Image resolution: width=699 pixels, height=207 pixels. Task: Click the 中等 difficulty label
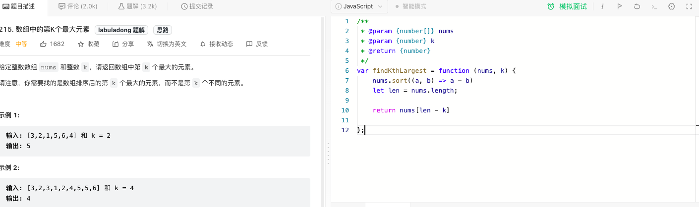[x=21, y=44]
